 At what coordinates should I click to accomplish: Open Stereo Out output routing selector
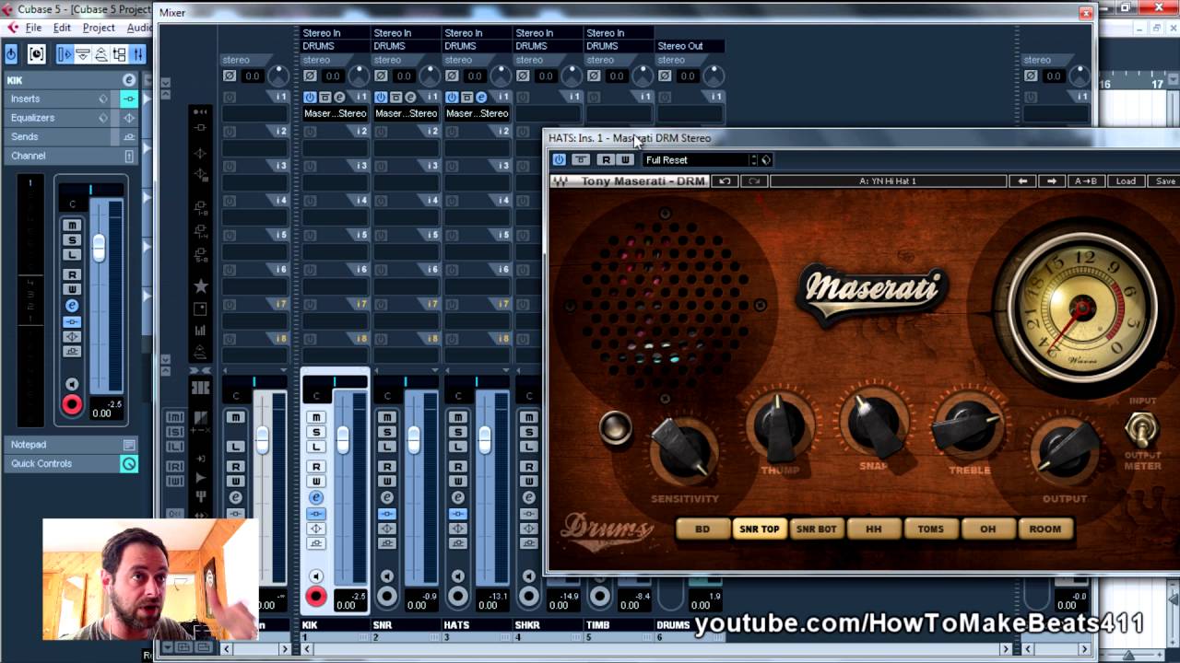pyautogui.click(x=690, y=46)
